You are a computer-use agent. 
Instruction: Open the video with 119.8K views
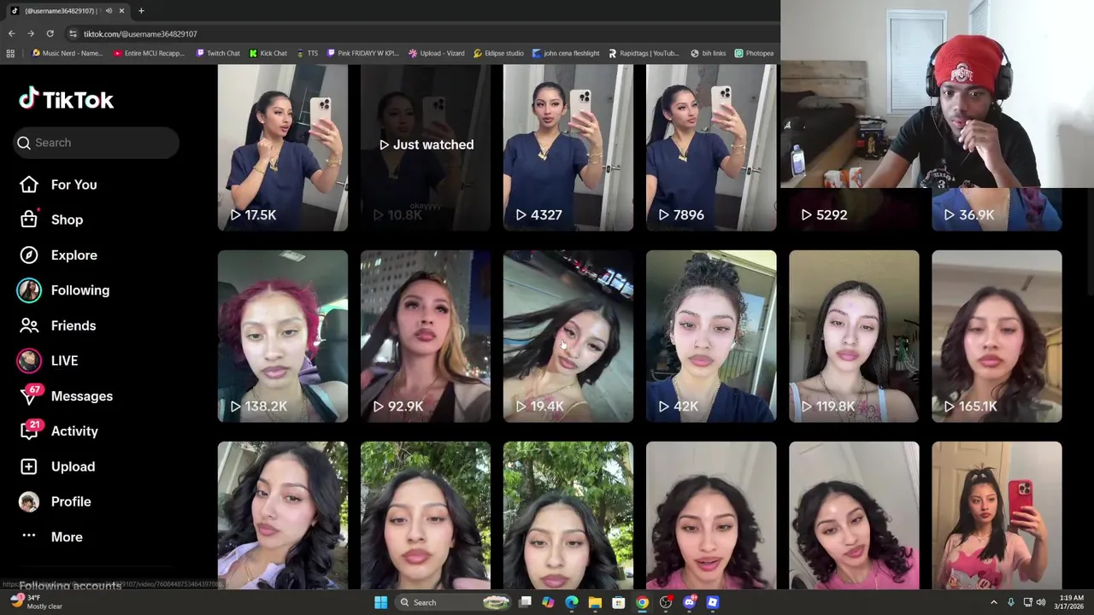click(854, 337)
